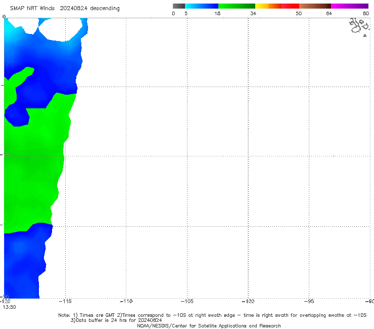
Task: Click the longitude label '-115'
Action: click(x=65, y=301)
